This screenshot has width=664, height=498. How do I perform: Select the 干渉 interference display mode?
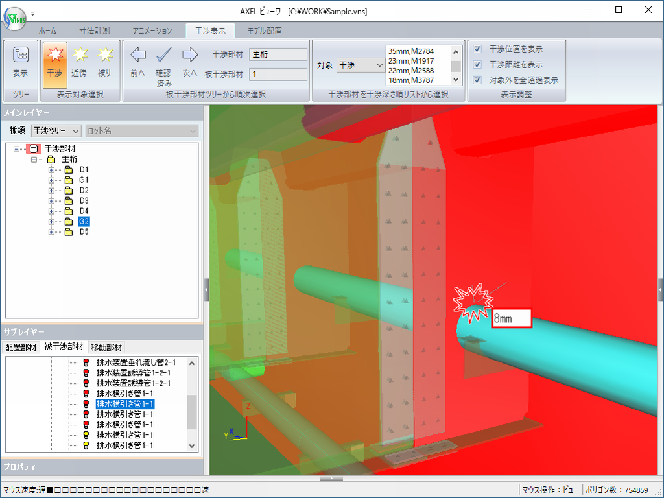54,62
